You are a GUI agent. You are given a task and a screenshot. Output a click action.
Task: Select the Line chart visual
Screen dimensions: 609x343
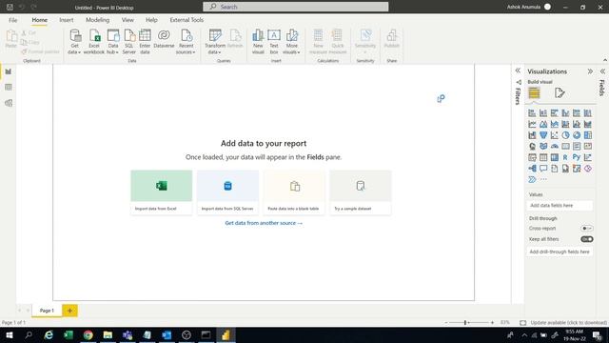(532, 124)
